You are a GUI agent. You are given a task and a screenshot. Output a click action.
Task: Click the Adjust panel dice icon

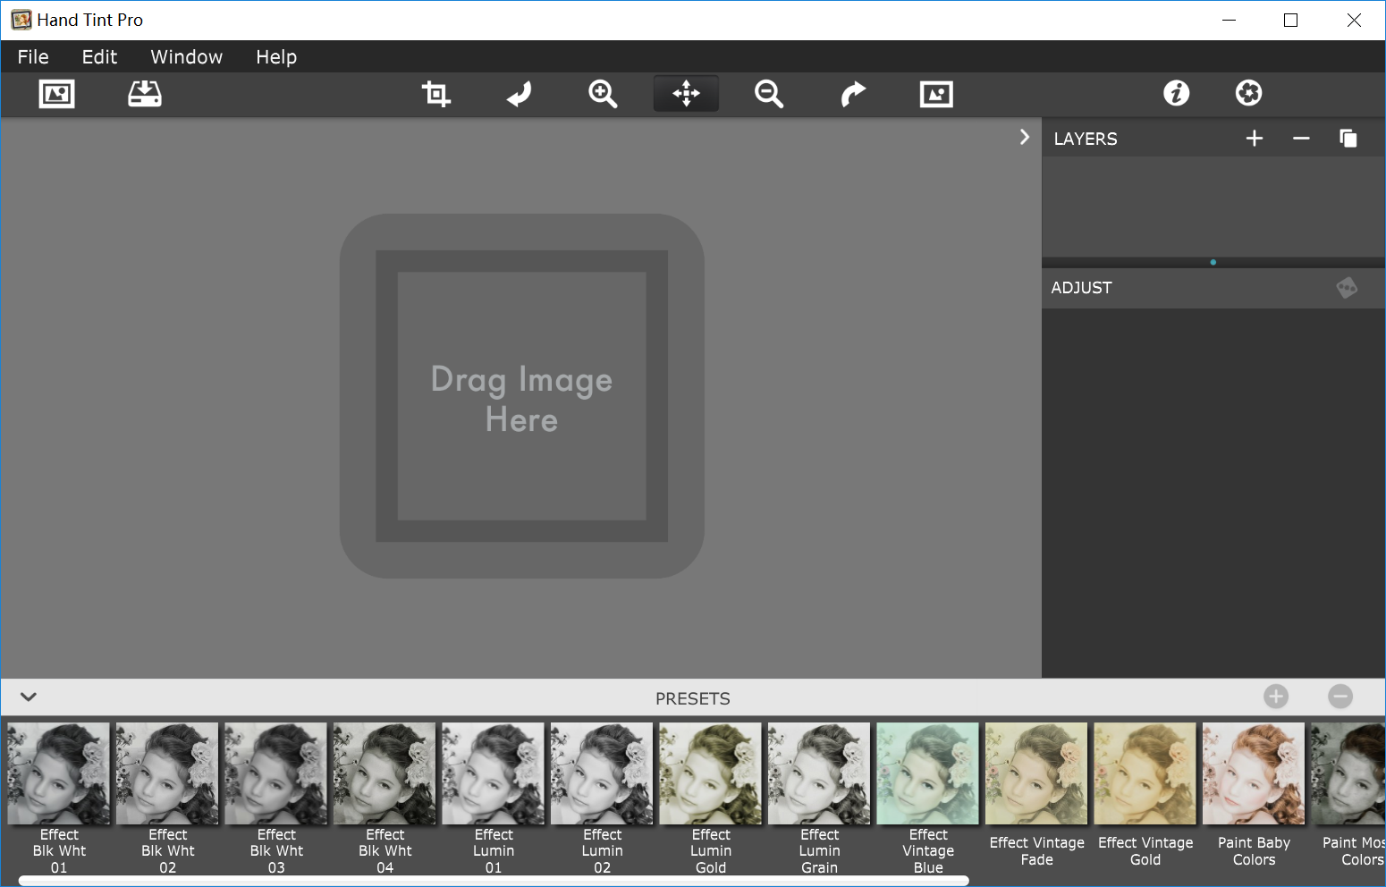coord(1347,288)
